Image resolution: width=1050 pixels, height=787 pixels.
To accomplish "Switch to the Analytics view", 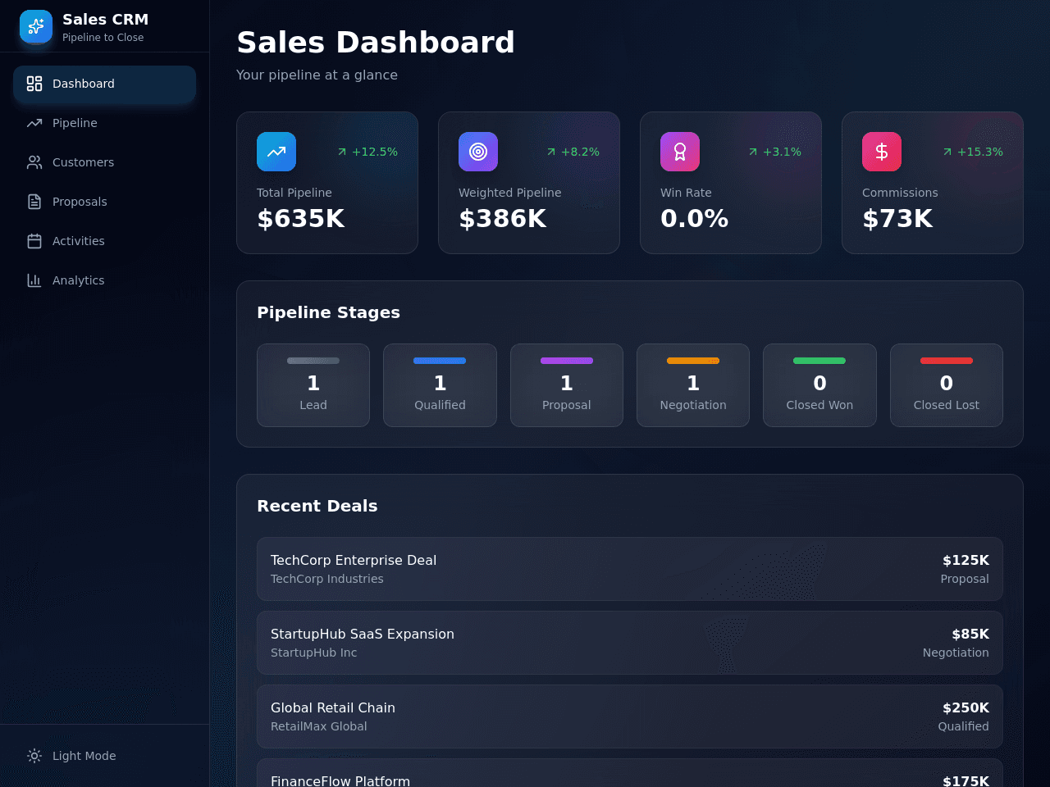I will [104, 280].
